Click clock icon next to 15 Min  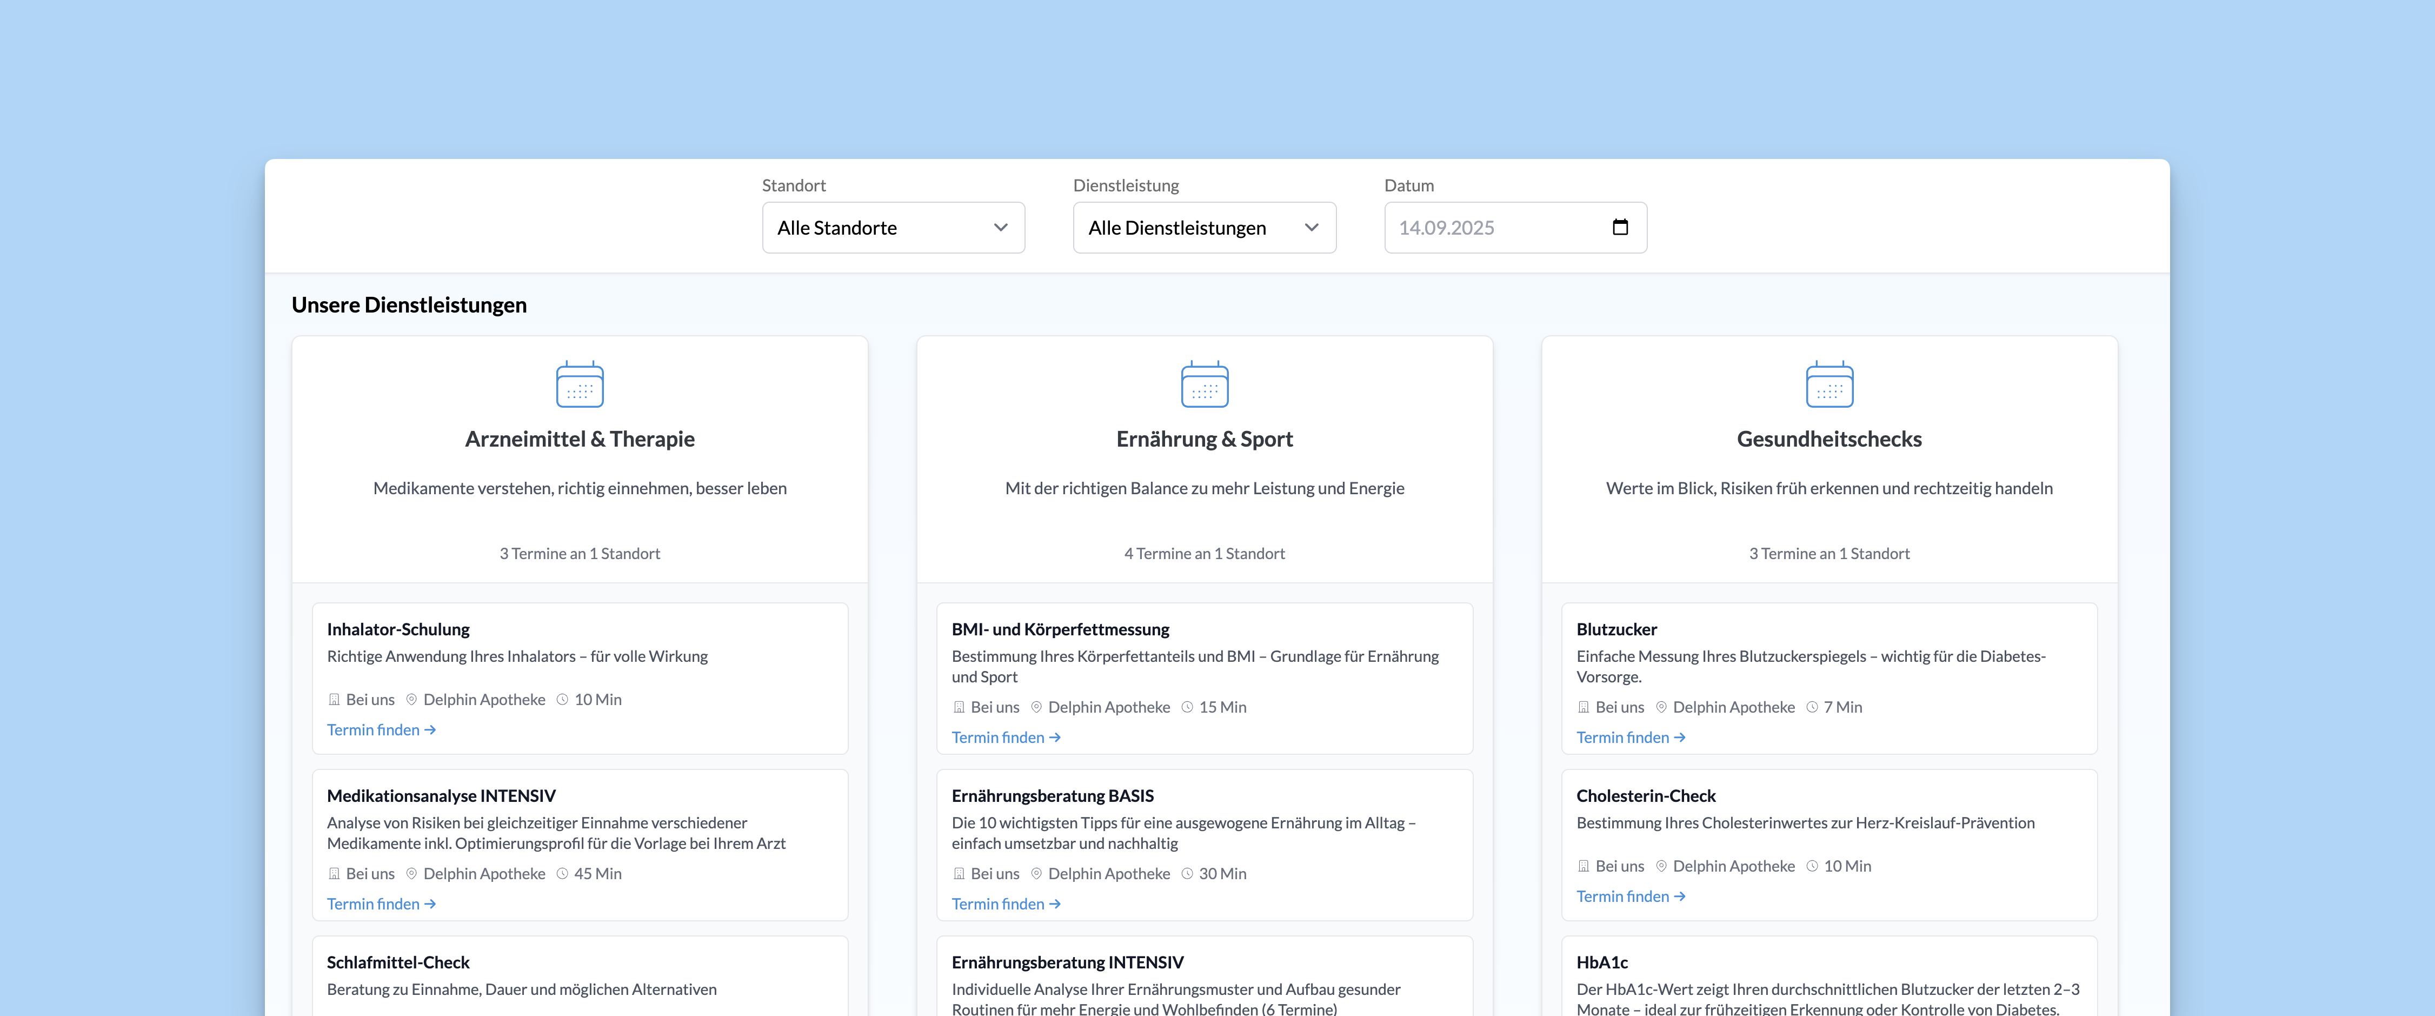[1187, 707]
